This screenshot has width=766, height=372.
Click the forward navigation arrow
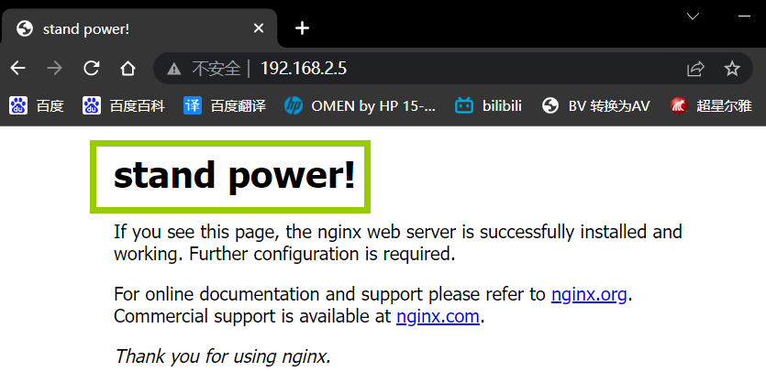click(54, 69)
